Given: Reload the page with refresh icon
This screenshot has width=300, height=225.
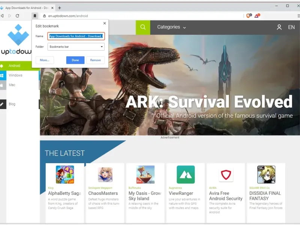Looking at the screenshot, I should [x=17, y=16].
